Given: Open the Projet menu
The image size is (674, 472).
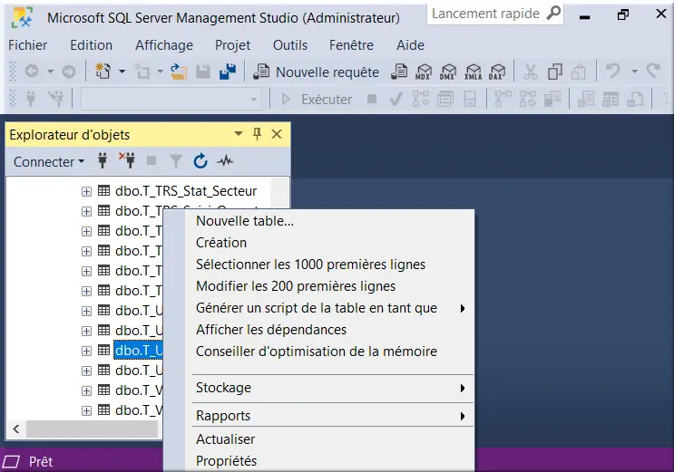Looking at the screenshot, I should (232, 45).
